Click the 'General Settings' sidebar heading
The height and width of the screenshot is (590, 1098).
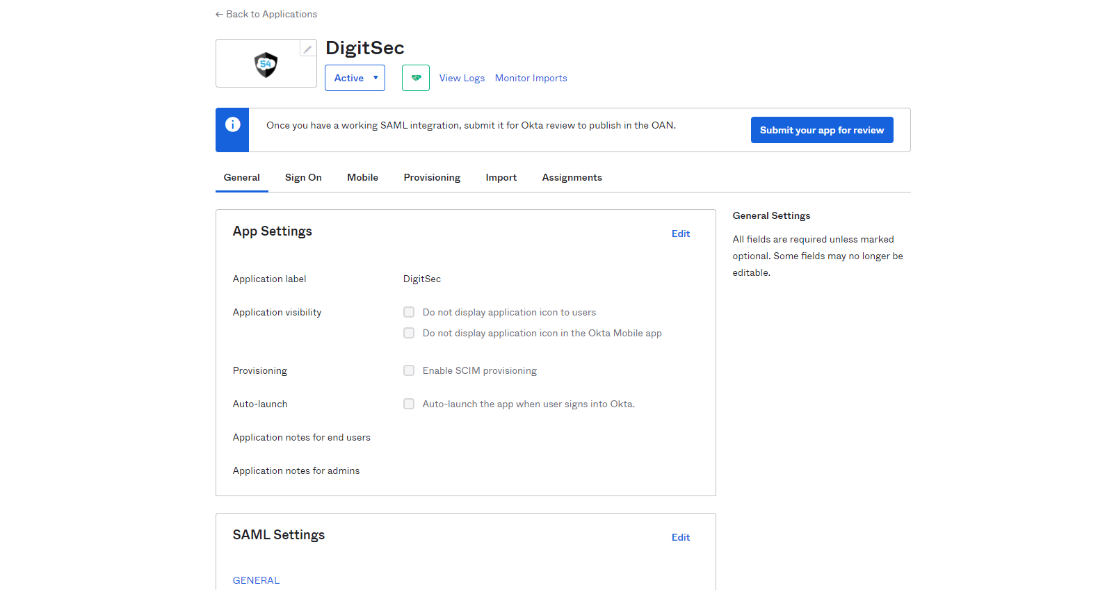click(x=771, y=215)
